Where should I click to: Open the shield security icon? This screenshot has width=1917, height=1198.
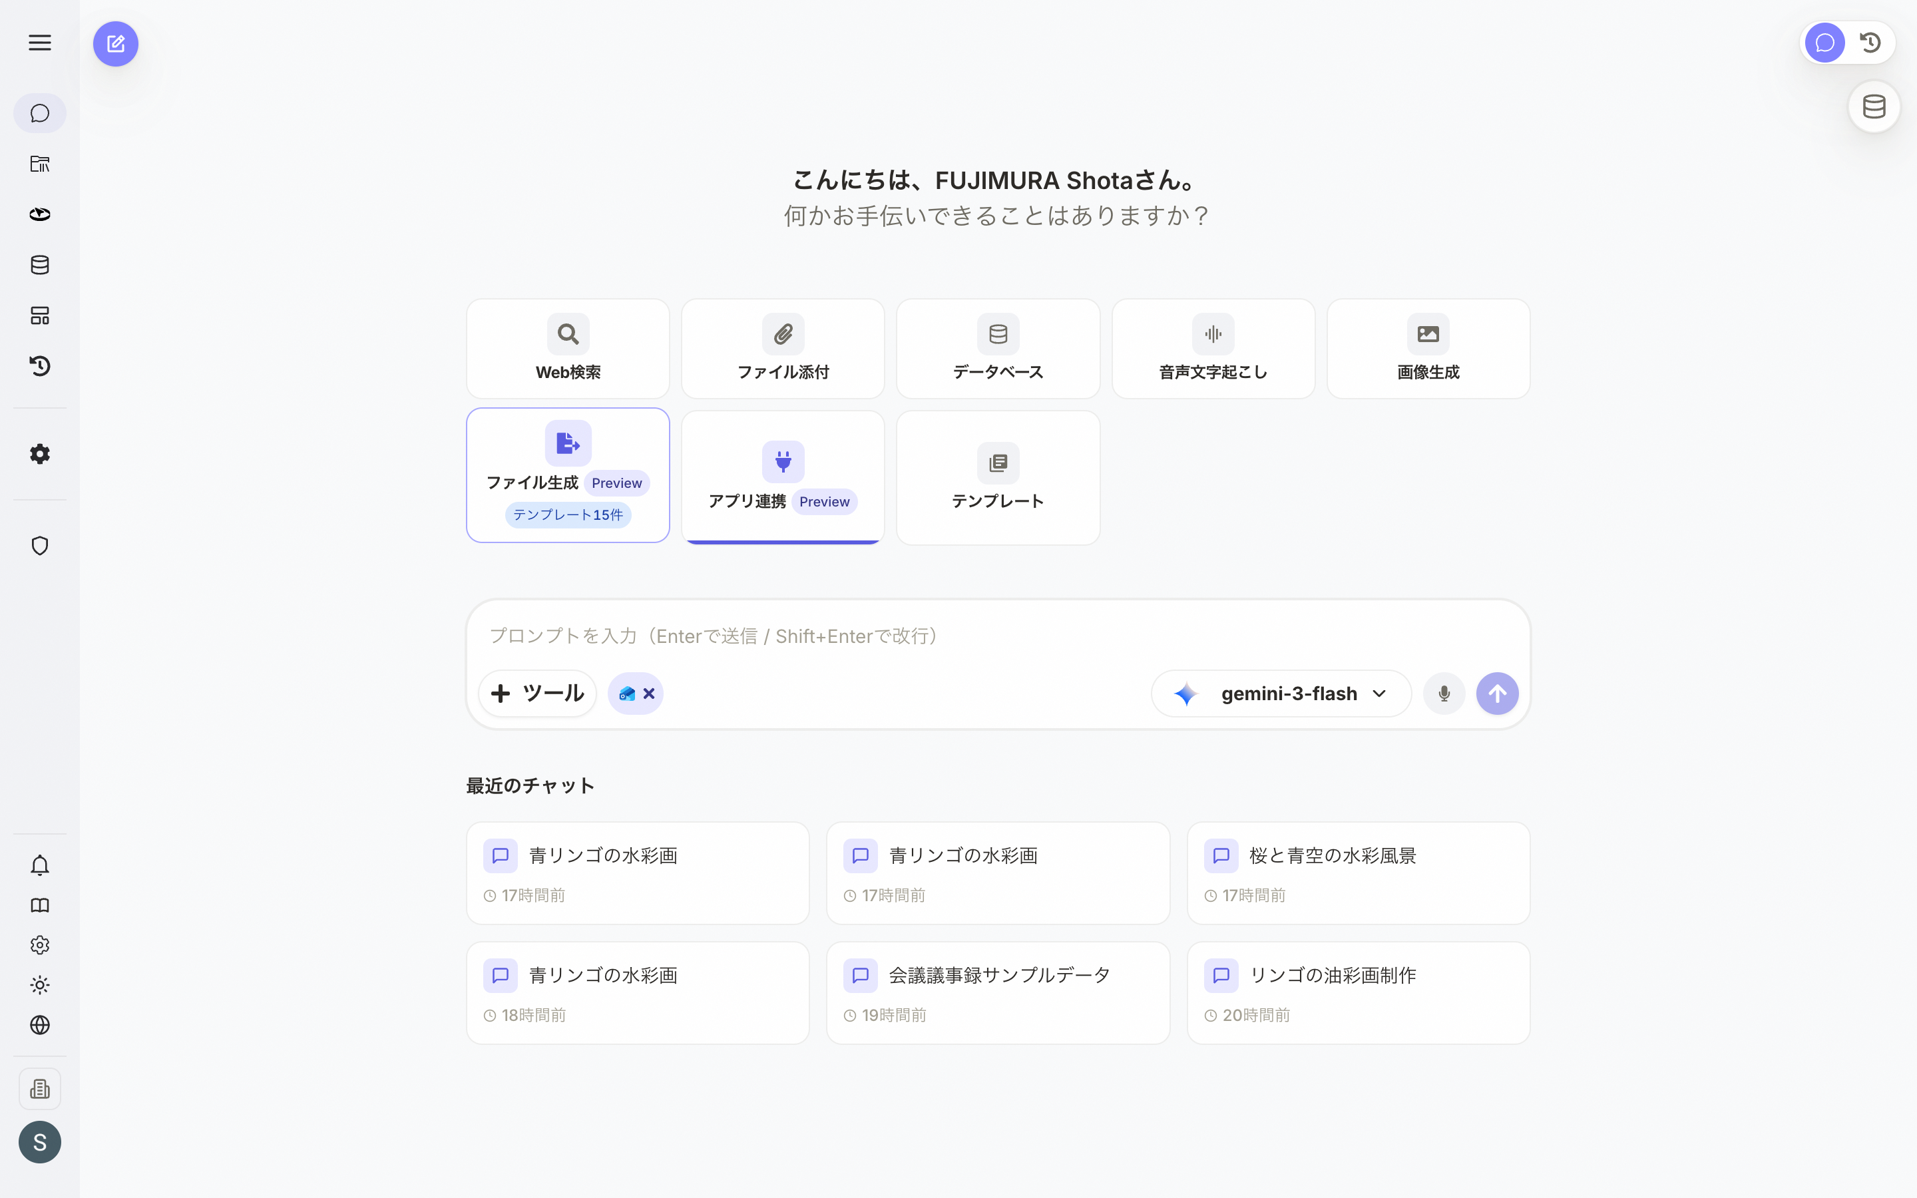click(x=40, y=546)
